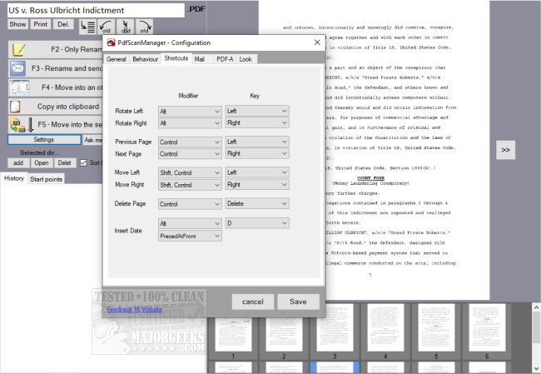
Task: Open Move Right key dropdown
Action: click(257, 184)
